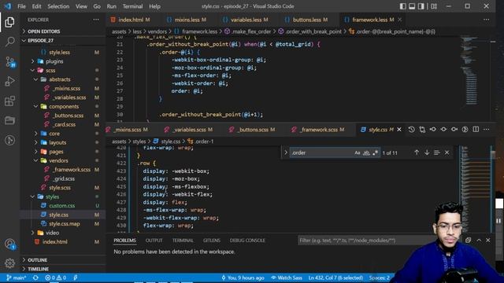Open style.css.map in the explorer

pos(65,223)
